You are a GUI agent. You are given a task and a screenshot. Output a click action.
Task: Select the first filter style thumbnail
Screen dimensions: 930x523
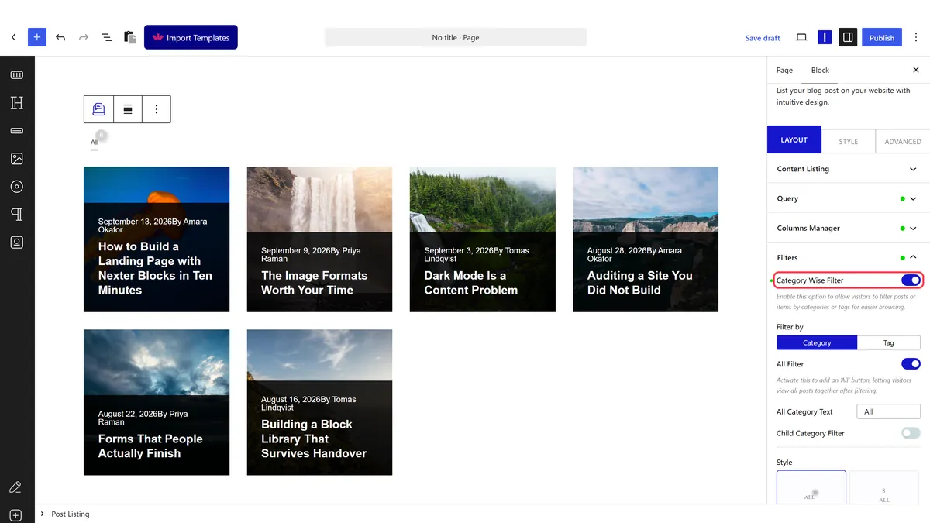(811, 487)
